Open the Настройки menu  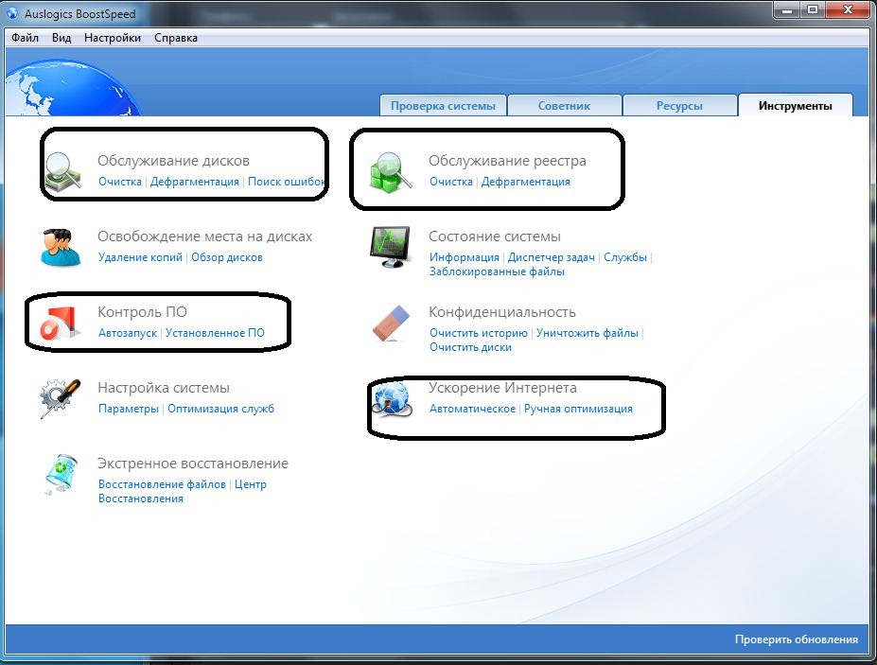coord(113,38)
